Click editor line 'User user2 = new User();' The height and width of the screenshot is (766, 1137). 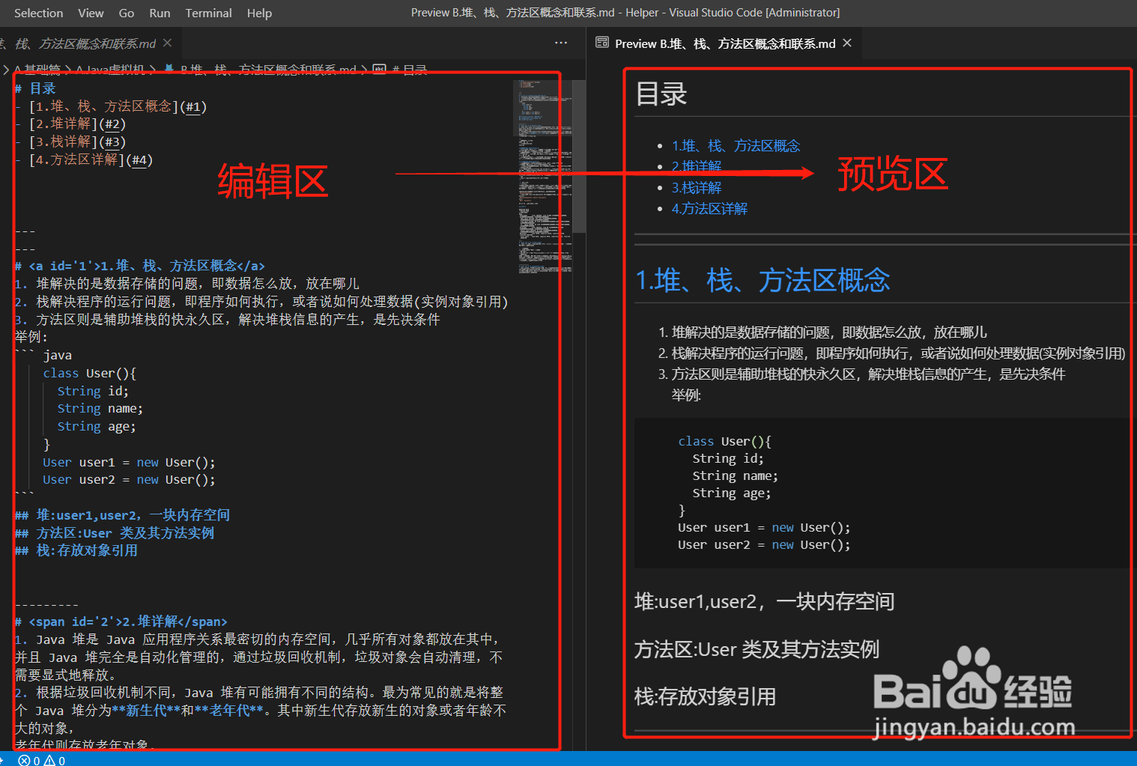point(129,479)
